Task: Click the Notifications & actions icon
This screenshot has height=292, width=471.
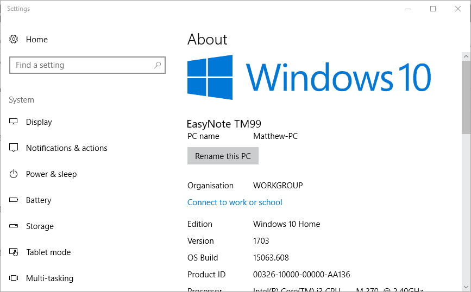Action: 14,148
